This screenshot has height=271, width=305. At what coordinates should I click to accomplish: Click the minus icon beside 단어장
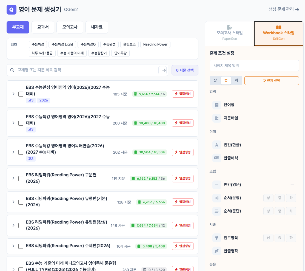click(x=292, y=105)
